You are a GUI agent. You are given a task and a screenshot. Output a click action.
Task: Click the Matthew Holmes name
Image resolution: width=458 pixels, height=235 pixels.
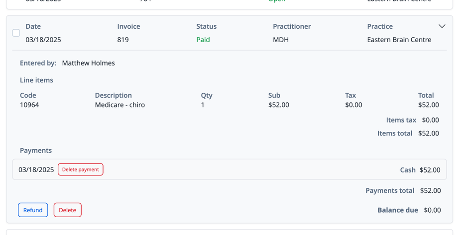[88, 63]
